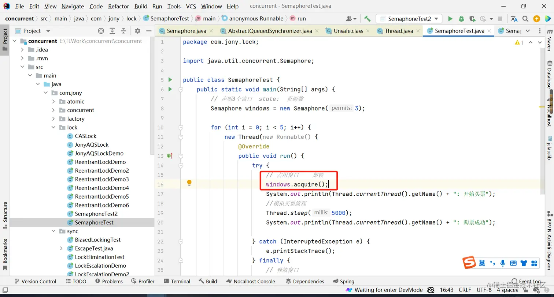Open the VCS menu

point(191,6)
